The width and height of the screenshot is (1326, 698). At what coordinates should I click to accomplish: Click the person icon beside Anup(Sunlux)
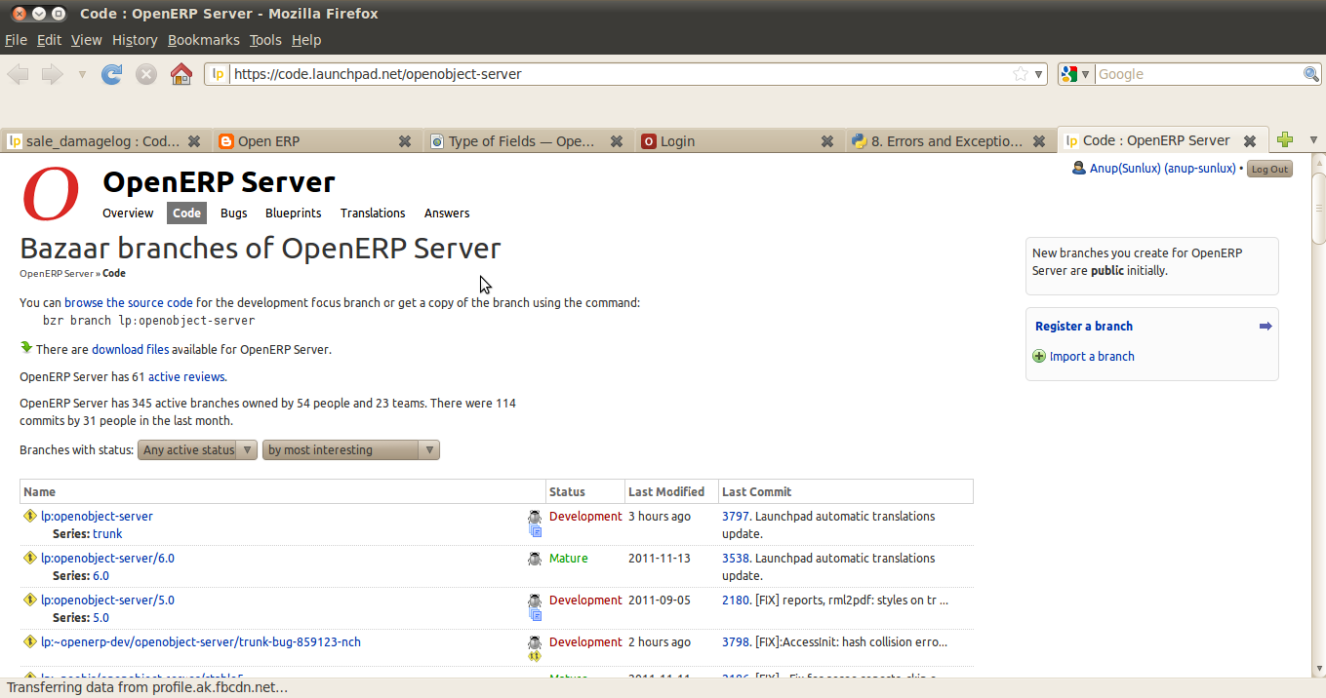(x=1078, y=167)
